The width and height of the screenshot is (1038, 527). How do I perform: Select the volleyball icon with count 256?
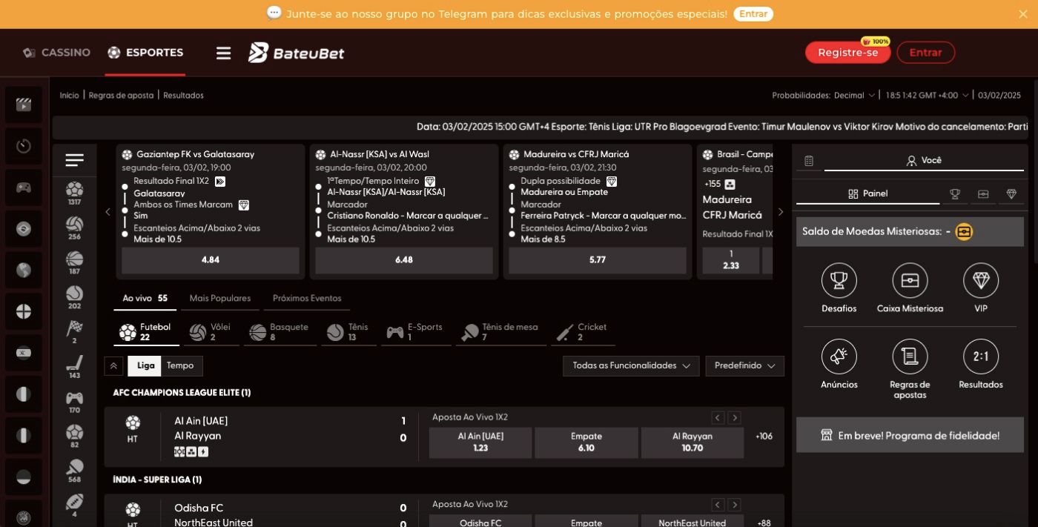tap(74, 228)
